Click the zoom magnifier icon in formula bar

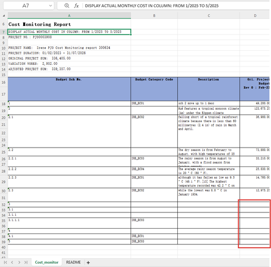tap(67, 5)
